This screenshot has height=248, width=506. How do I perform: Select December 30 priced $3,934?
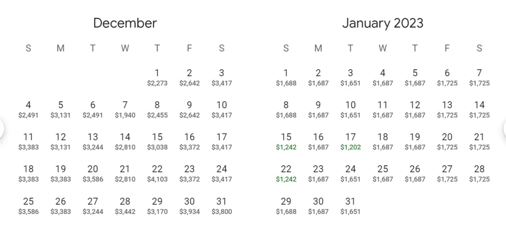click(x=189, y=206)
